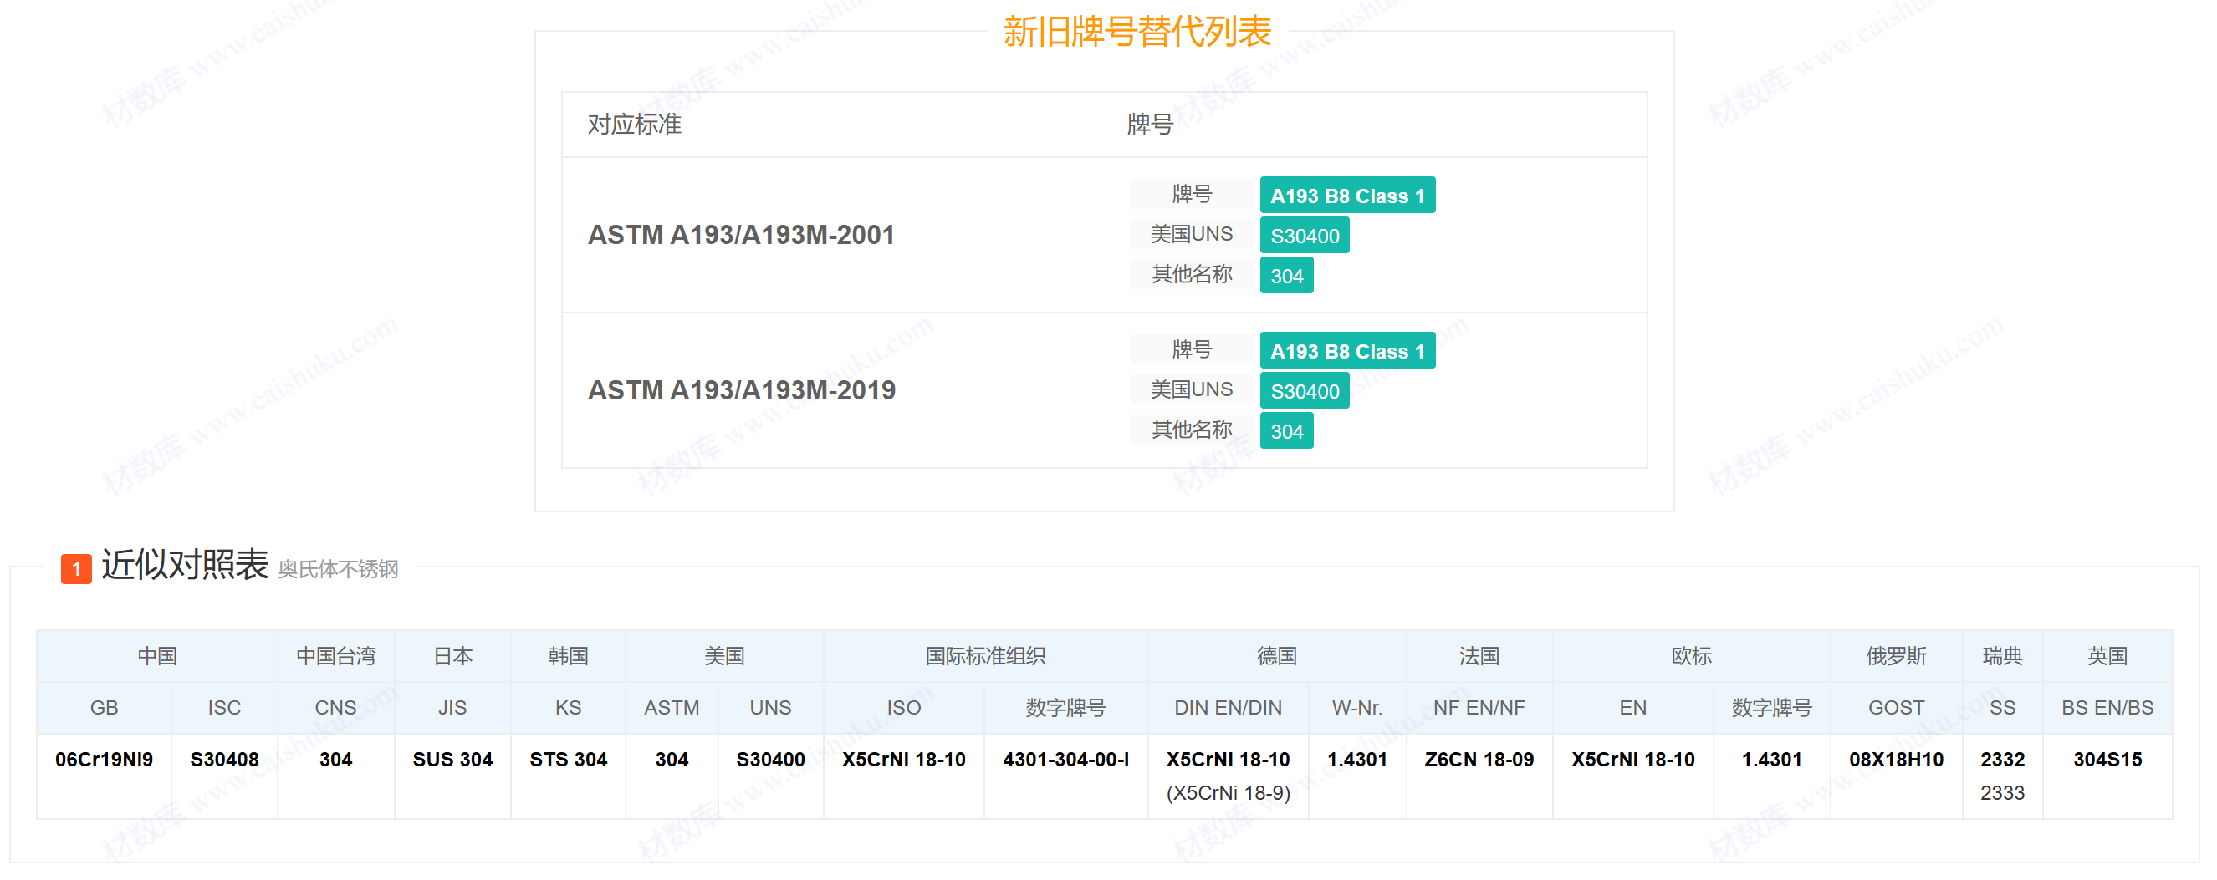Image resolution: width=2217 pixels, height=880 pixels.
Task: Click the 中国台湾 country header
Action: 335,656
